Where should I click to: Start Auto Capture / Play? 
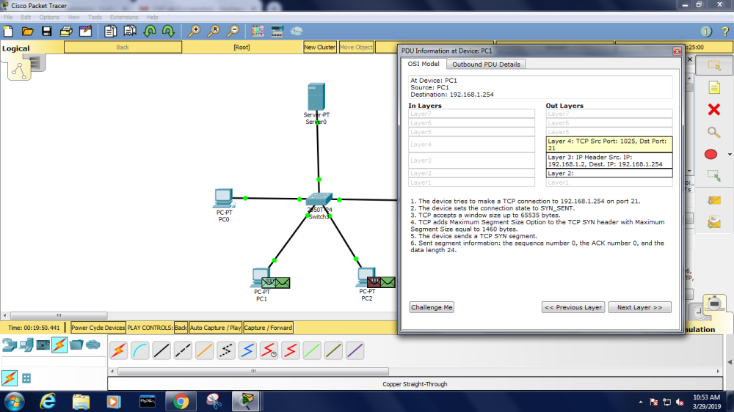(216, 328)
